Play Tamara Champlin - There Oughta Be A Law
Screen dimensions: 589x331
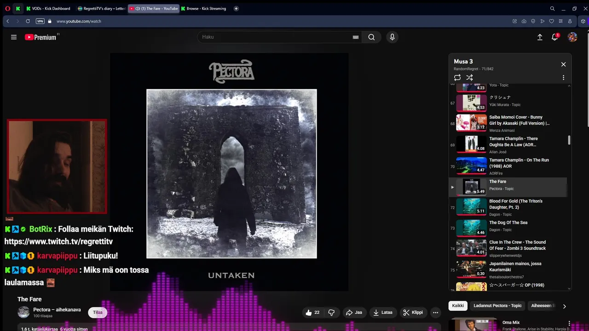[508, 145]
